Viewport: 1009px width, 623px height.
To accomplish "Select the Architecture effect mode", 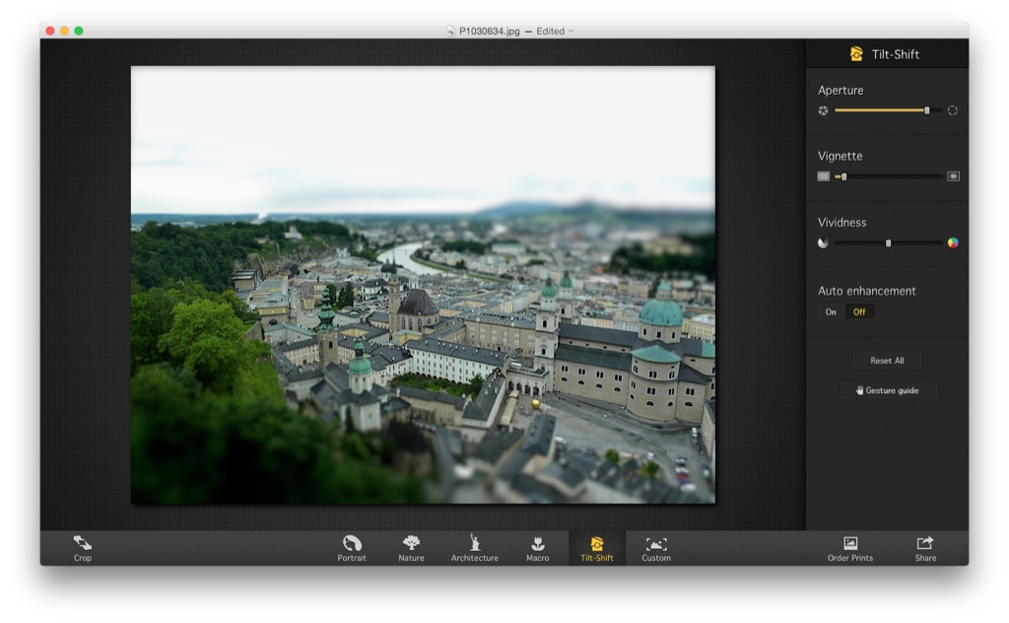I will [x=474, y=548].
